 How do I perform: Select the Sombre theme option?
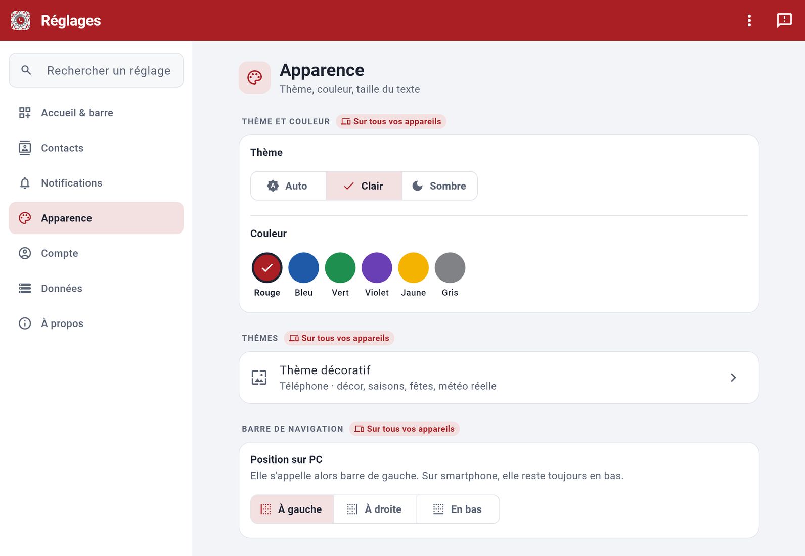point(439,186)
